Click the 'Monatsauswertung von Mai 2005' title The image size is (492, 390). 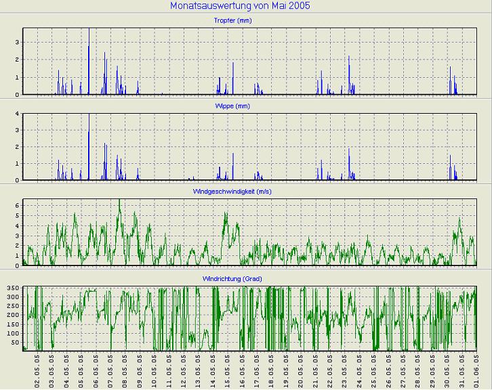tap(245, 6)
